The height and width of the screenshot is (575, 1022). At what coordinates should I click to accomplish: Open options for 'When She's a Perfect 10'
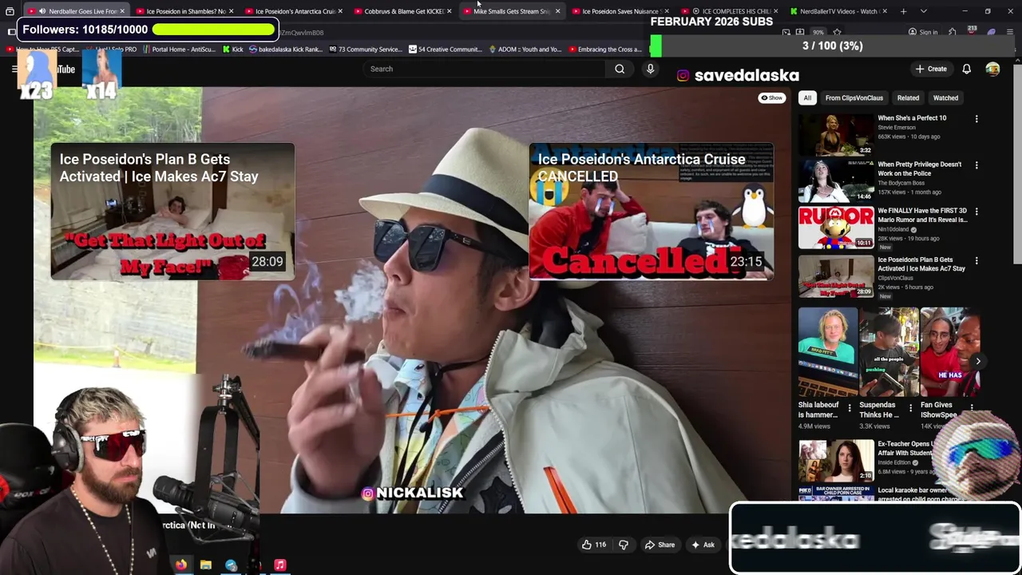point(976,119)
